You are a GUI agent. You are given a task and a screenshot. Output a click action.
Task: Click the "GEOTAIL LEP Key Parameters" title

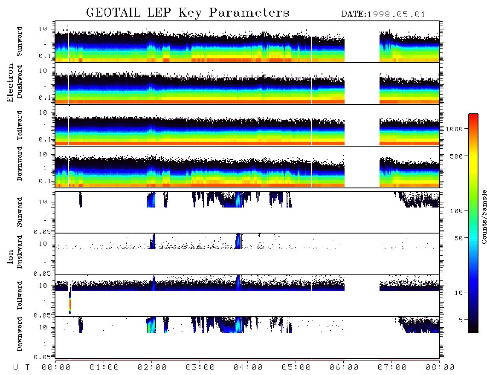(188, 12)
